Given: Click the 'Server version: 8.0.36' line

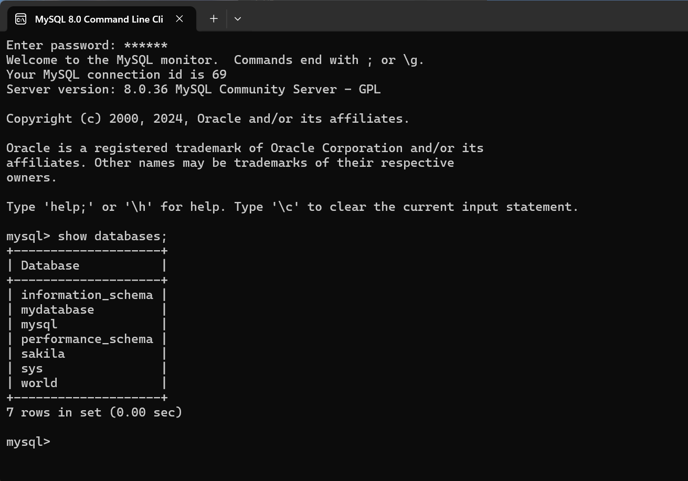Looking at the screenshot, I should (194, 90).
